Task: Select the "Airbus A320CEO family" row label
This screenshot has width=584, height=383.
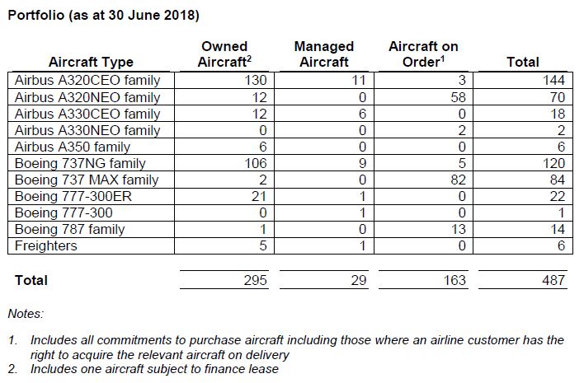Action: tap(87, 80)
